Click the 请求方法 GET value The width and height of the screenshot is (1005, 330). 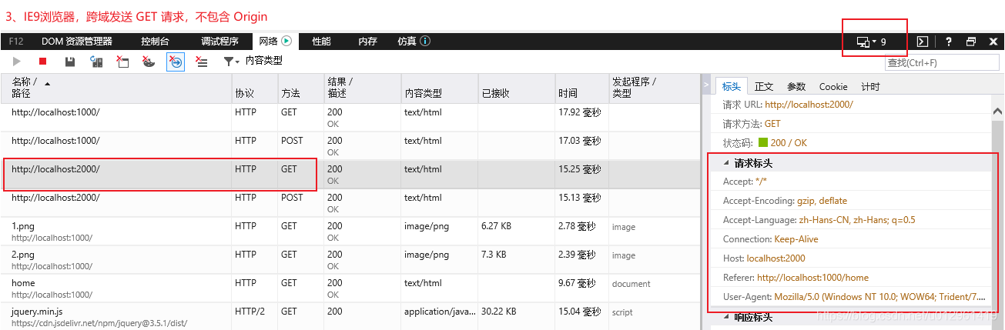point(772,124)
